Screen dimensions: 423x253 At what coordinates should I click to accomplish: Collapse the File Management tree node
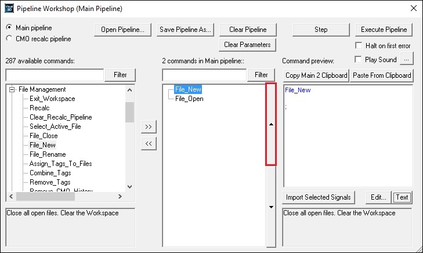pyautogui.click(x=12, y=89)
